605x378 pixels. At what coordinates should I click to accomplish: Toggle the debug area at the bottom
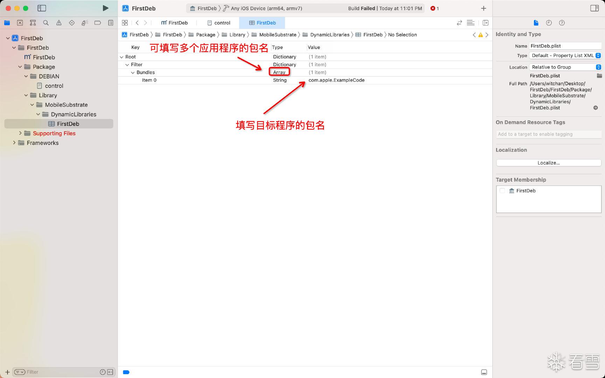(x=484, y=372)
